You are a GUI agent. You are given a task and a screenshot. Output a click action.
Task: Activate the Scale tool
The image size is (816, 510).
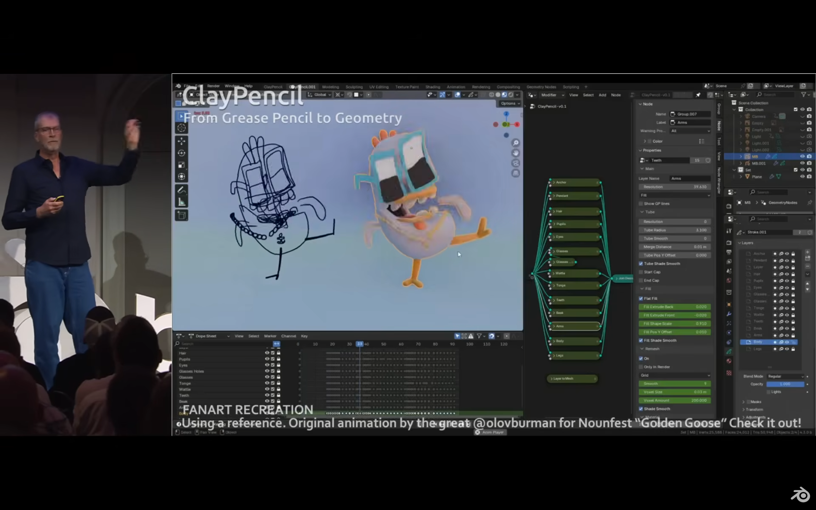pos(182,165)
